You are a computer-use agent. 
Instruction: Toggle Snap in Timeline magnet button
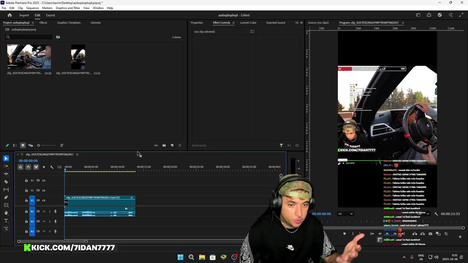coord(28,167)
